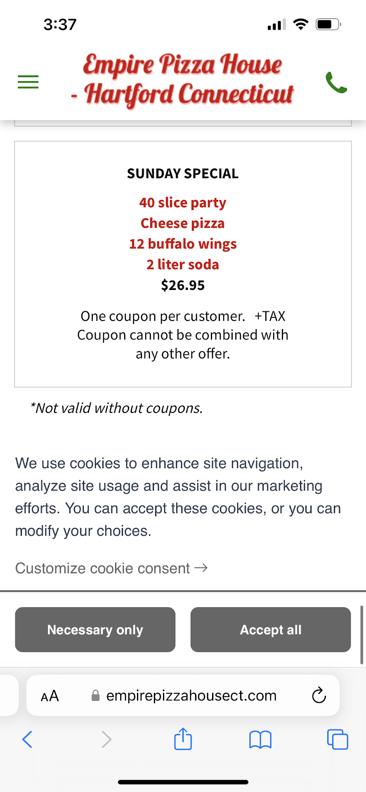Tap the Safari forward arrow
This screenshot has height=792, width=366.
click(x=106, y=739)
